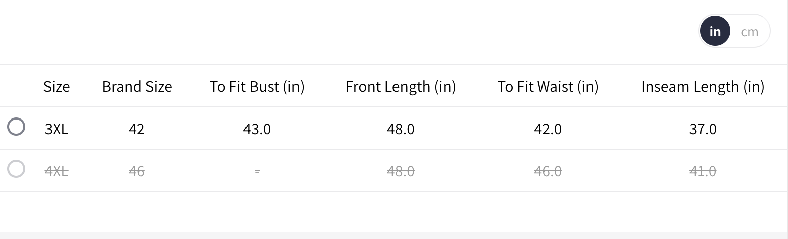Click the 3XL front length 48.0

(x=401, y=129)
